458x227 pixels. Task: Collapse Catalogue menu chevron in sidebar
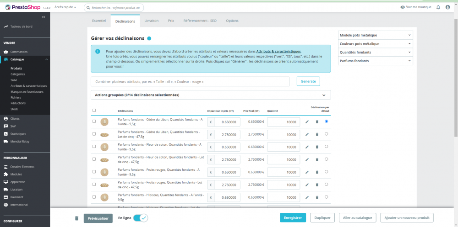click(46, 59)
